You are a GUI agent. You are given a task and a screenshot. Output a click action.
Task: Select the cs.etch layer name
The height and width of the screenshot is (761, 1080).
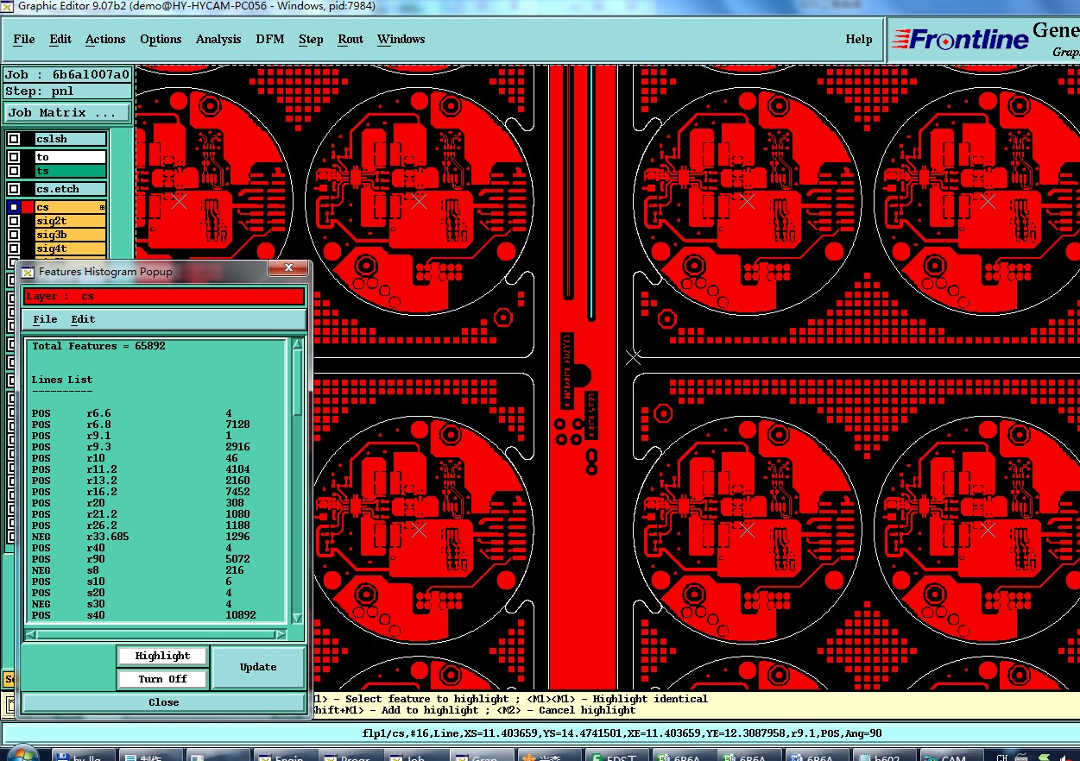70,189
